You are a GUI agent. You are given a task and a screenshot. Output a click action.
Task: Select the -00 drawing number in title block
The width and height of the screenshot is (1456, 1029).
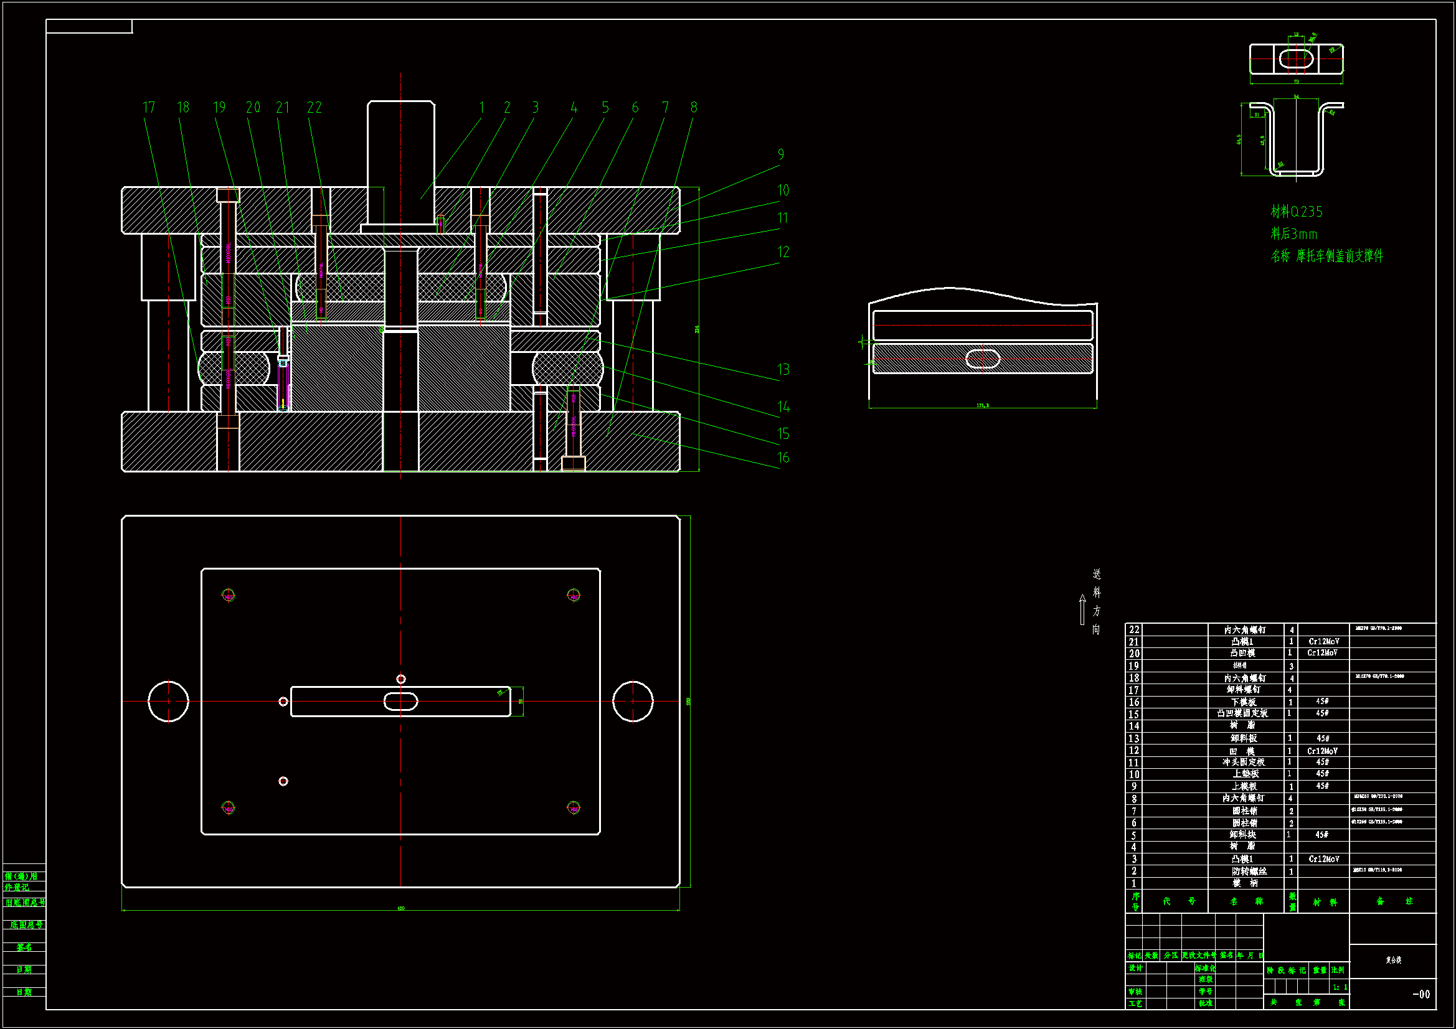(1421, 994)
